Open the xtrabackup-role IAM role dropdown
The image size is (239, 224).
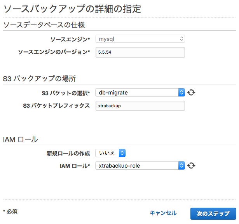[140, 166]
